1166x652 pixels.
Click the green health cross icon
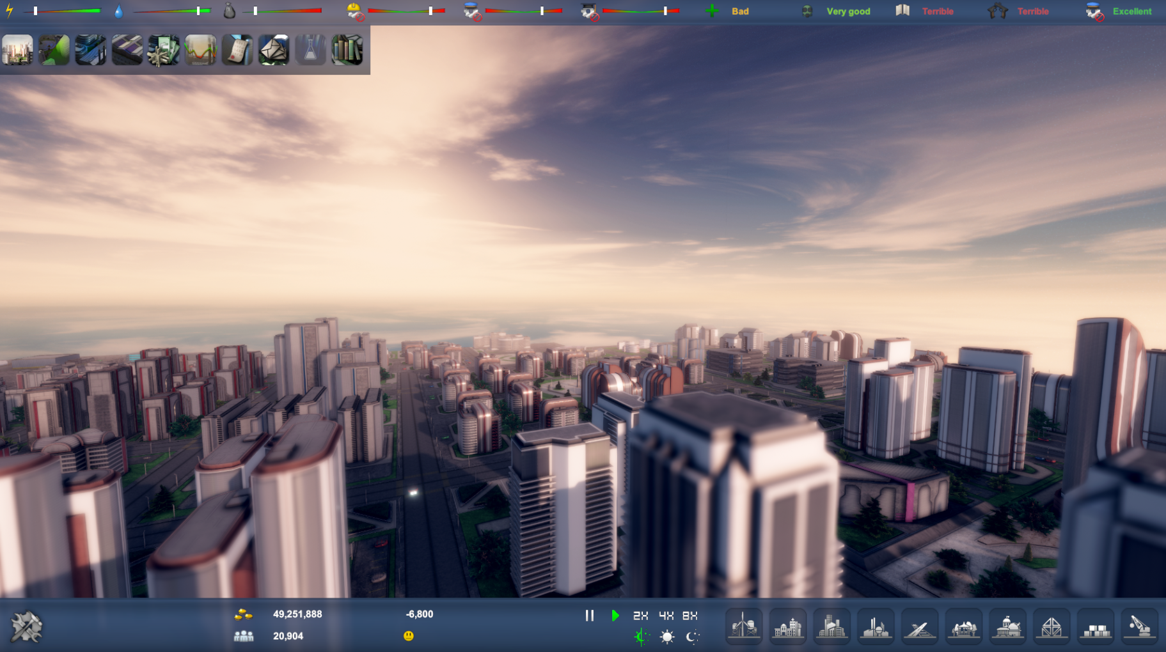[x=712, y=11]
